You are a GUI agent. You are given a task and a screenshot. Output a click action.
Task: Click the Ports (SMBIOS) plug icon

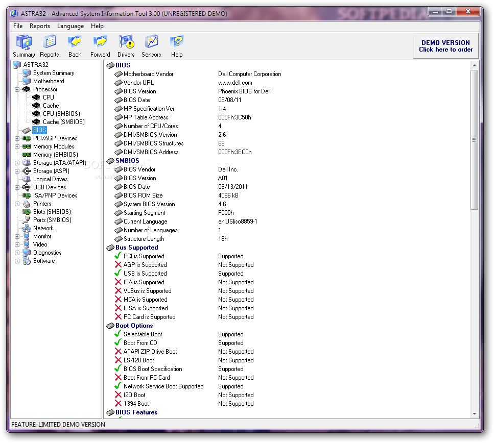pos(27,220)
